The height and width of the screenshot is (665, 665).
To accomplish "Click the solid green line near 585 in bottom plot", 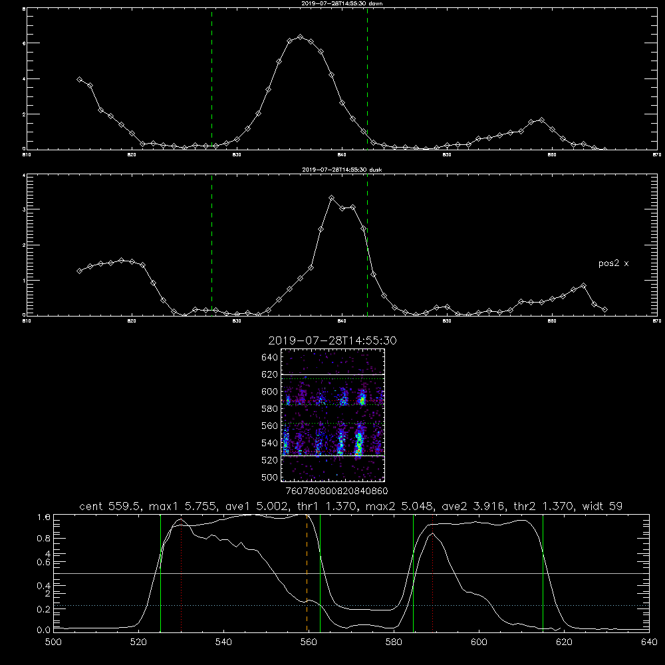I will 413,573.
